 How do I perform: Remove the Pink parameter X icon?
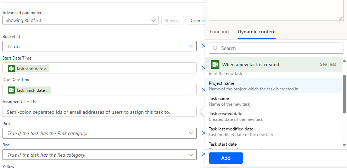coord(203,133)
